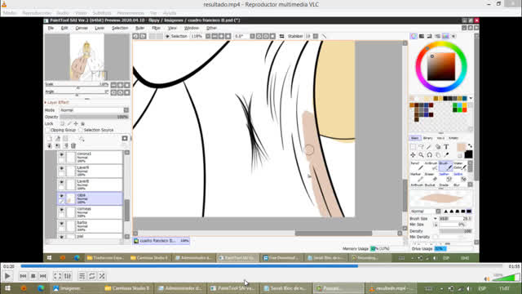Select the black background color swatch
The height and width of the screenshot is (294, 522).
point(468,154)
